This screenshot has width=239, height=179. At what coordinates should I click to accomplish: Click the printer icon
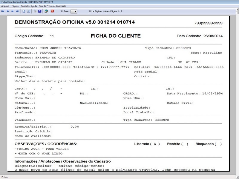(35, 11)
